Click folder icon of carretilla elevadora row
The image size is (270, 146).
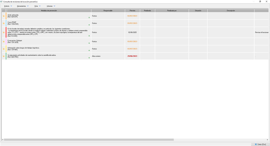coord(4,56)
